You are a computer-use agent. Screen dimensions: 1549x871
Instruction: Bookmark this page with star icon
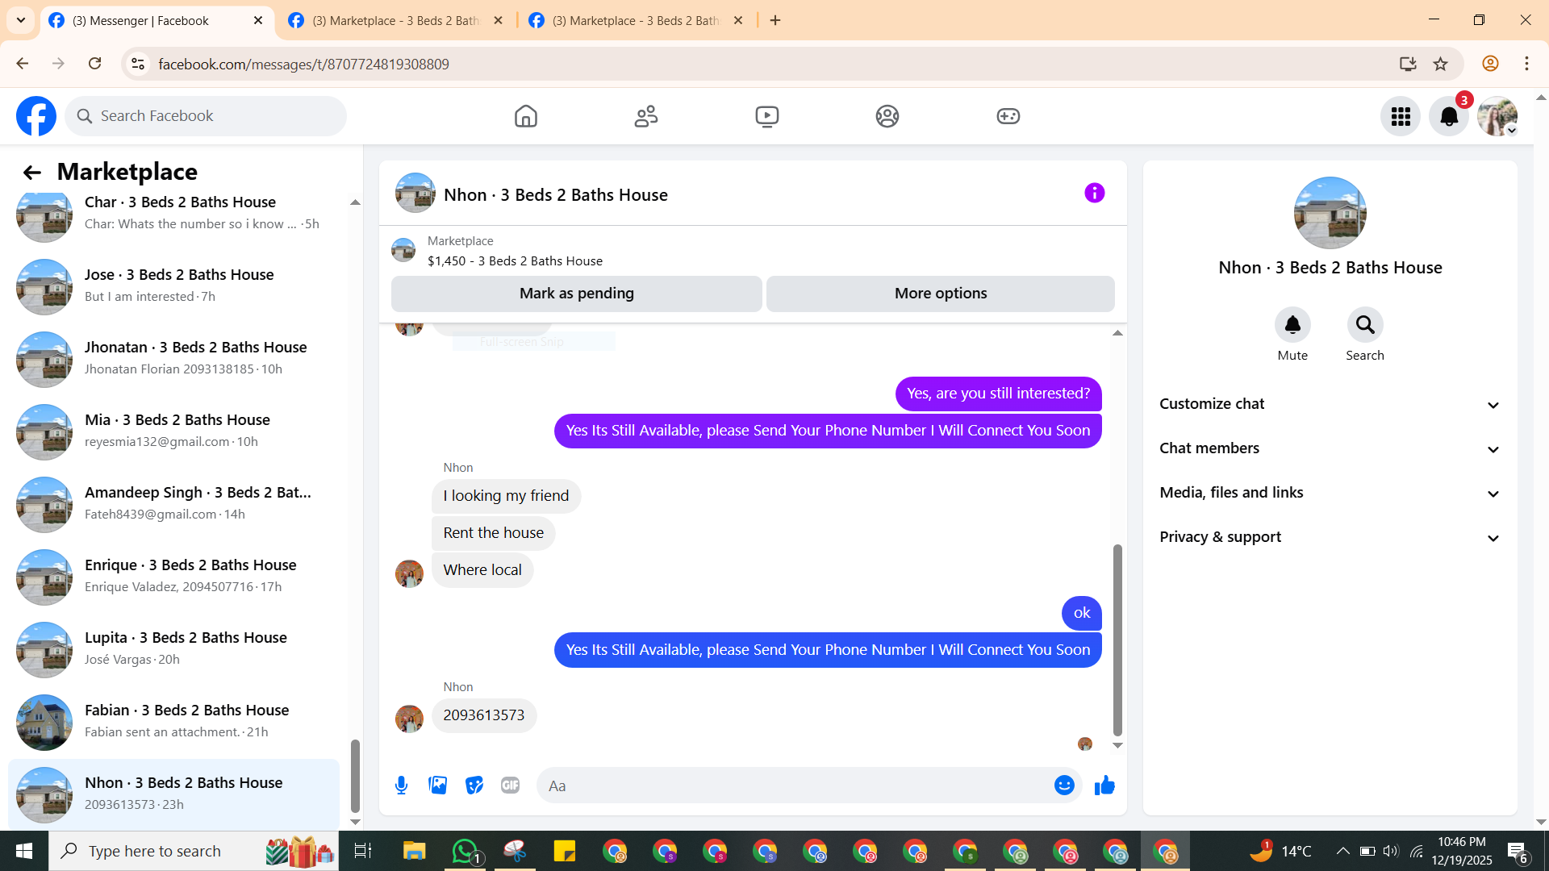point(1441,64)
